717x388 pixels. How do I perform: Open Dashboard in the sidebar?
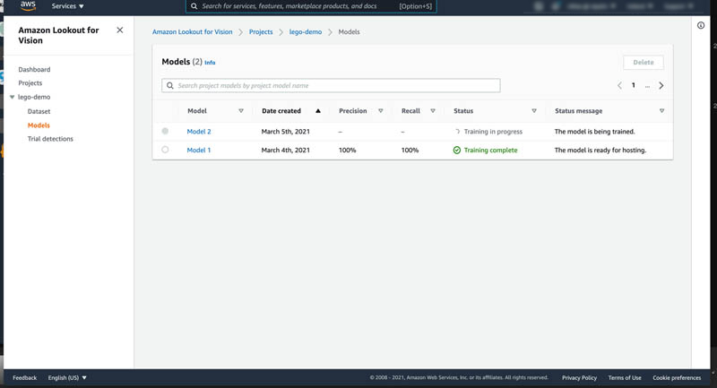tap(34, 70)
